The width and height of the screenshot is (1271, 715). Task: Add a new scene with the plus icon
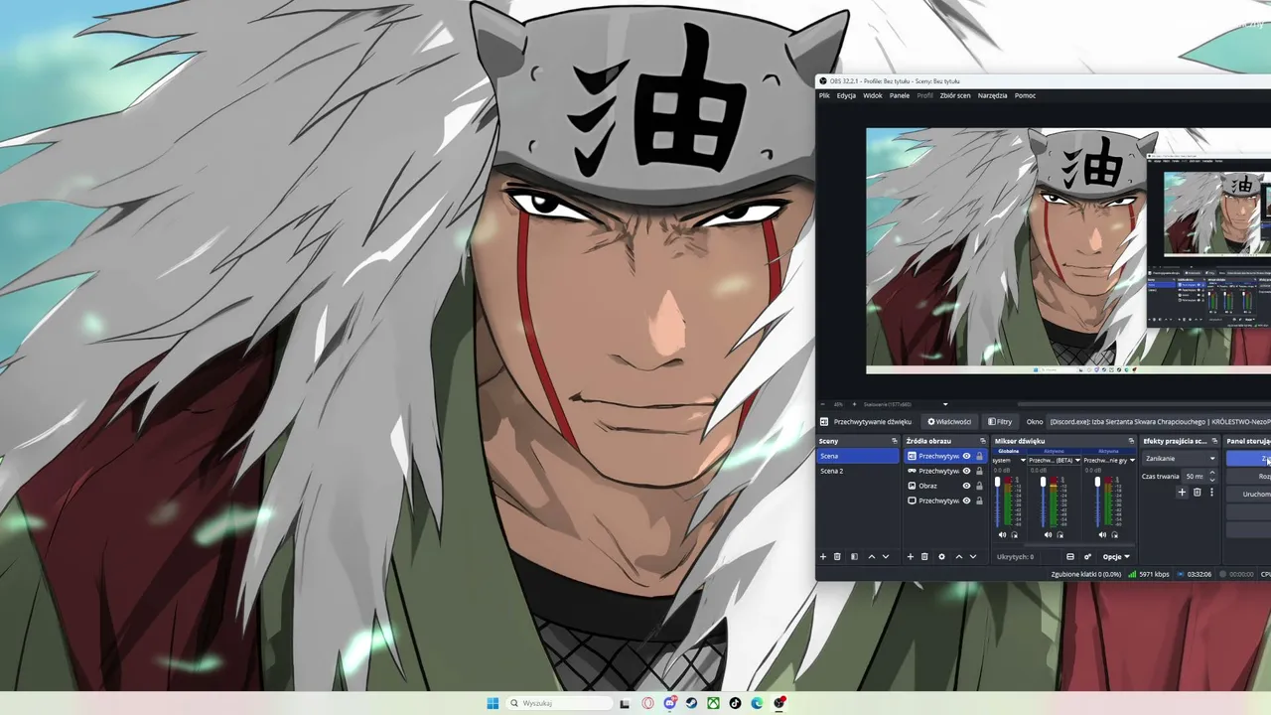pyautogui.click(x=823, y=557)
